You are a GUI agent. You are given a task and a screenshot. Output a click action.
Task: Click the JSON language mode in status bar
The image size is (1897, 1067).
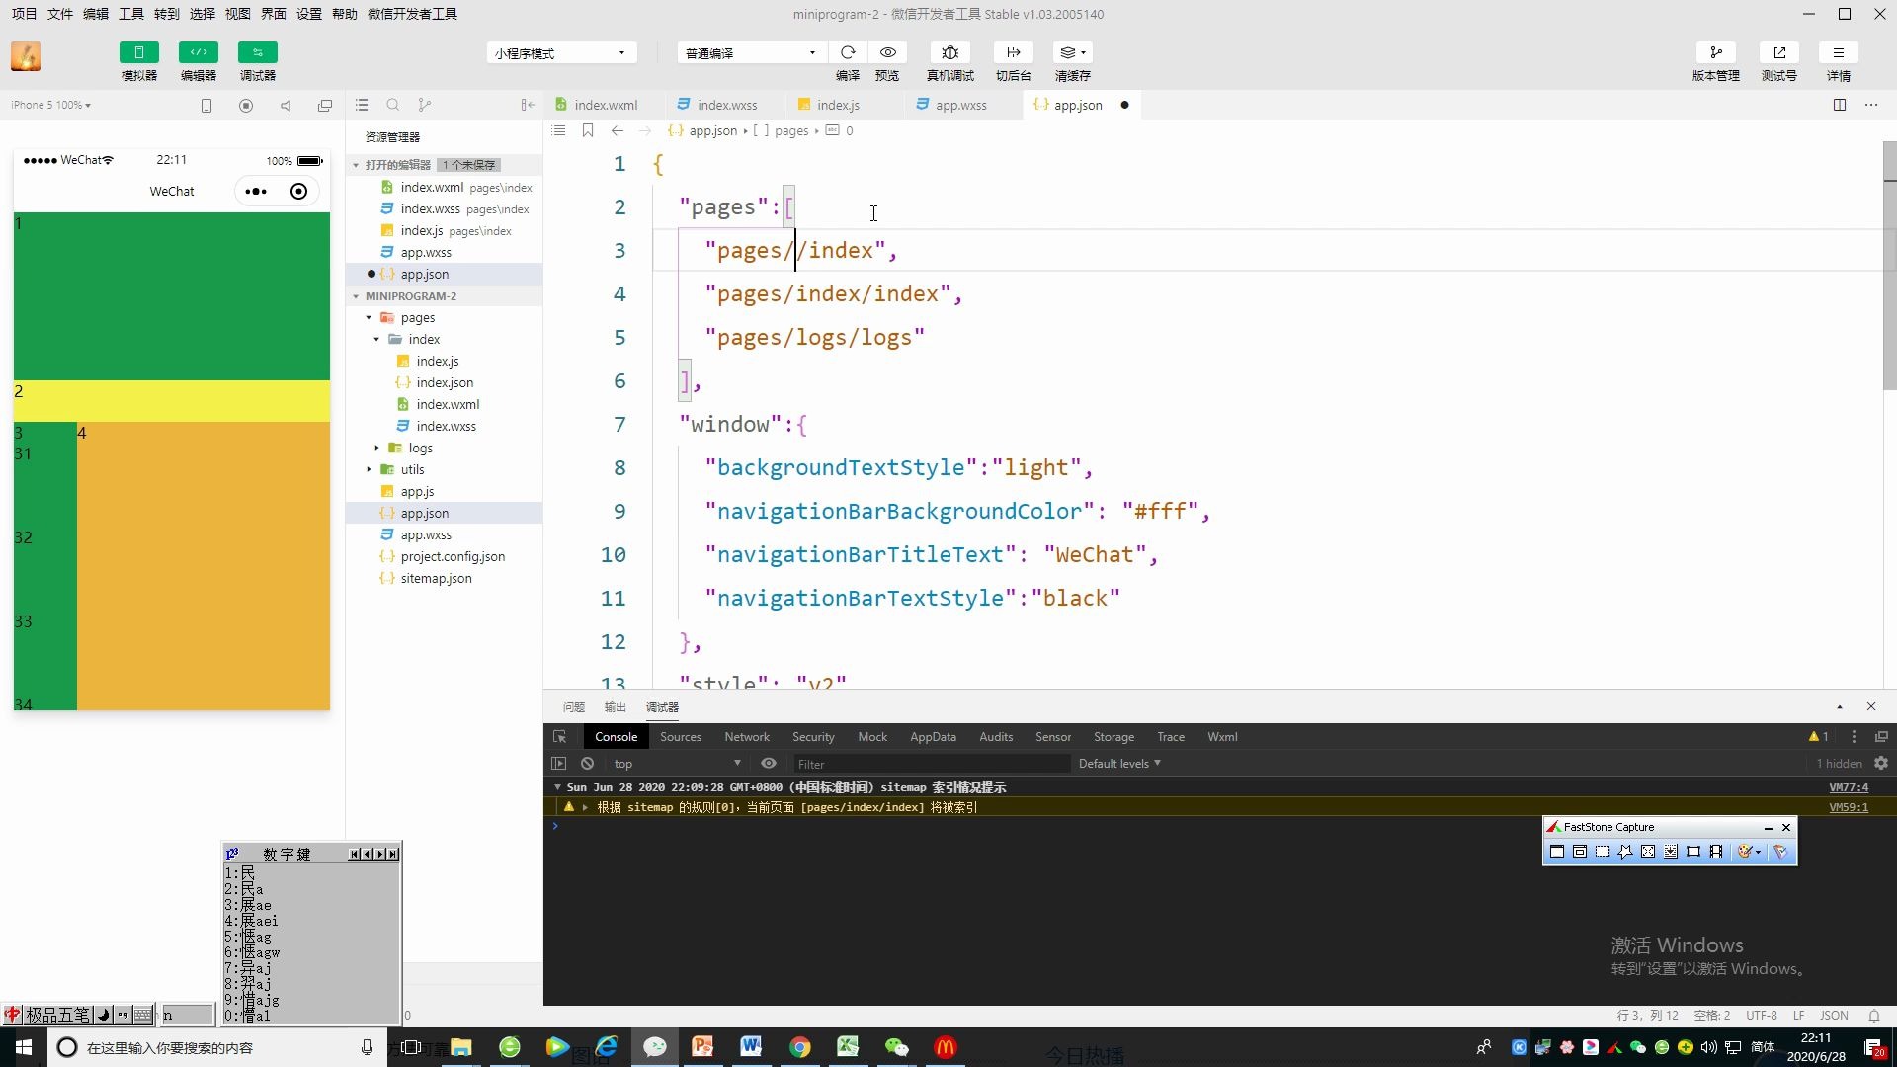(x=1834, y=1016)
